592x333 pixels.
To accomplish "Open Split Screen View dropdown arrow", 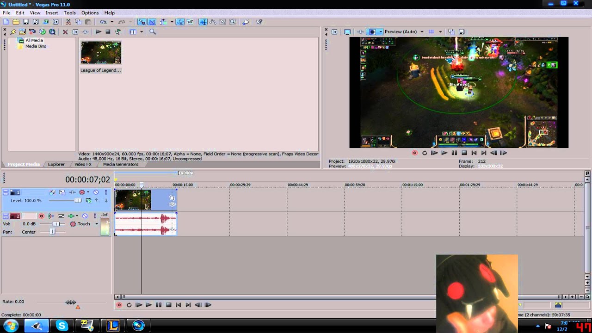I will point(380,32).
